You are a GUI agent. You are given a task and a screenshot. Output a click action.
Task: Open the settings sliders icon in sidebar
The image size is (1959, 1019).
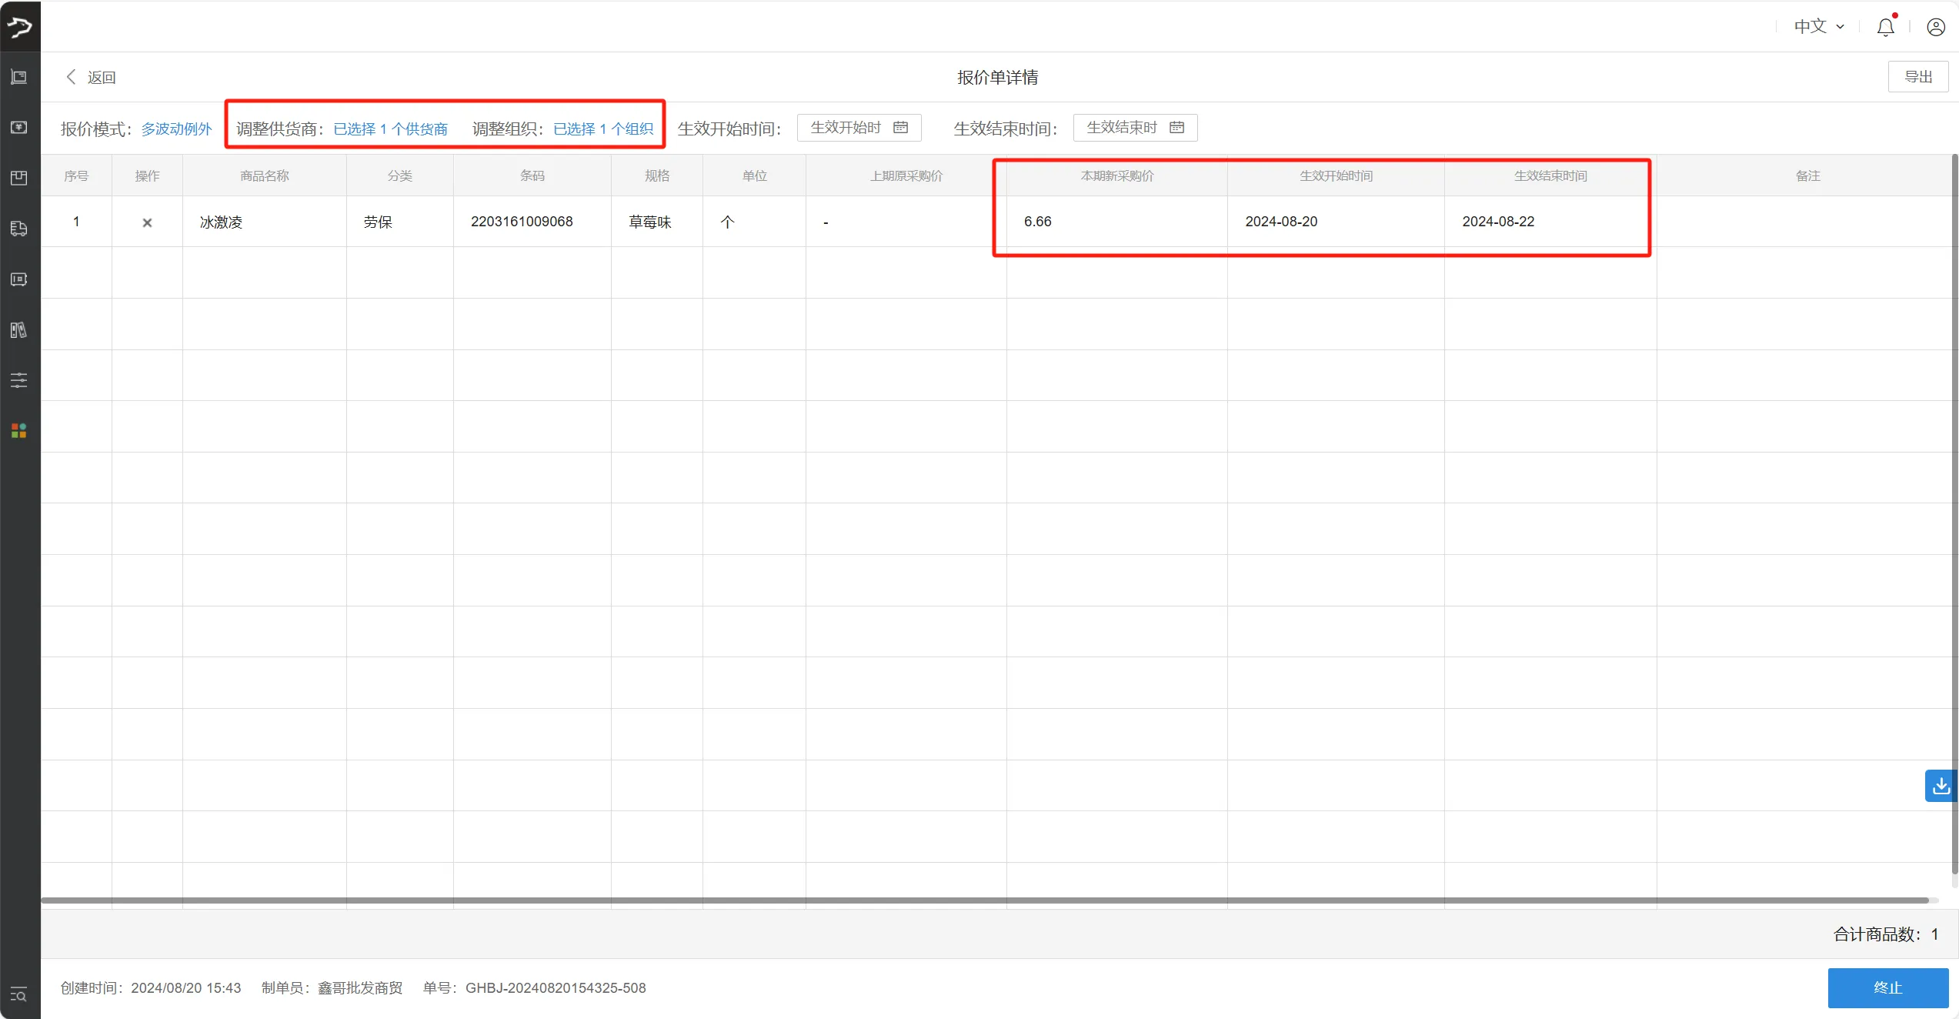[x=18, y=379]
